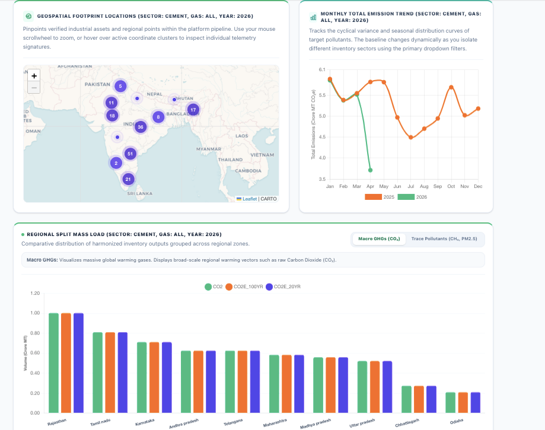Image resolution: width=545 pixels, height=430 pixels.
Task: Click the bar chart icon beside Monthly Trend title
Action: click(313, 17)
